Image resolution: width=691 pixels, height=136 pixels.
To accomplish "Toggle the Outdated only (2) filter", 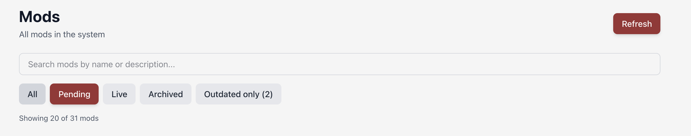I will click(x=238, y=94).
